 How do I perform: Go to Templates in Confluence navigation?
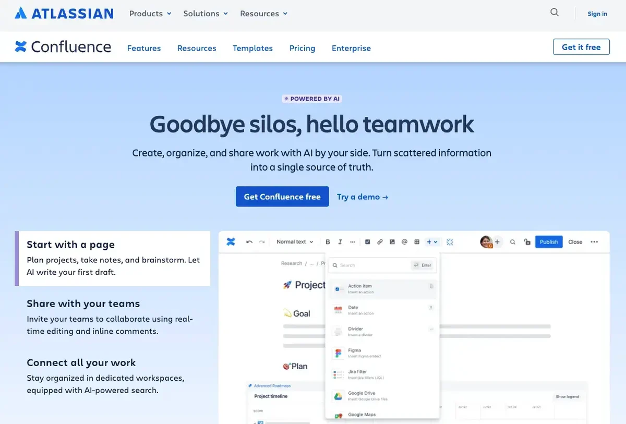[252, 48]
